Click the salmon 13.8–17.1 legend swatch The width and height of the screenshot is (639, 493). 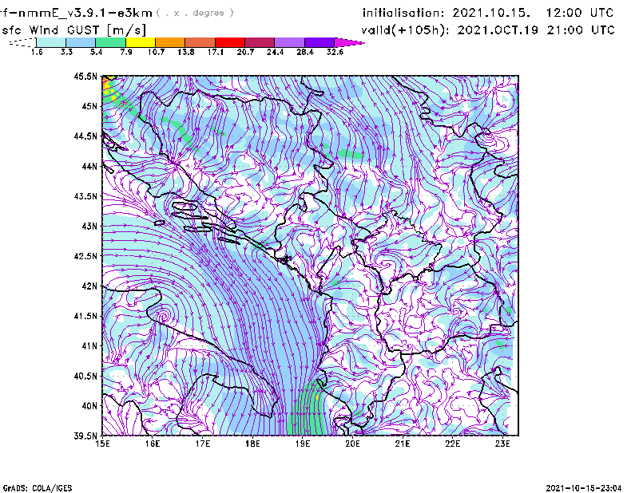click(200, 42)
